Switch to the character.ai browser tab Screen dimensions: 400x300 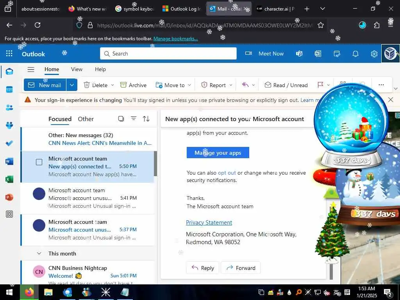[x=275, y=9]
